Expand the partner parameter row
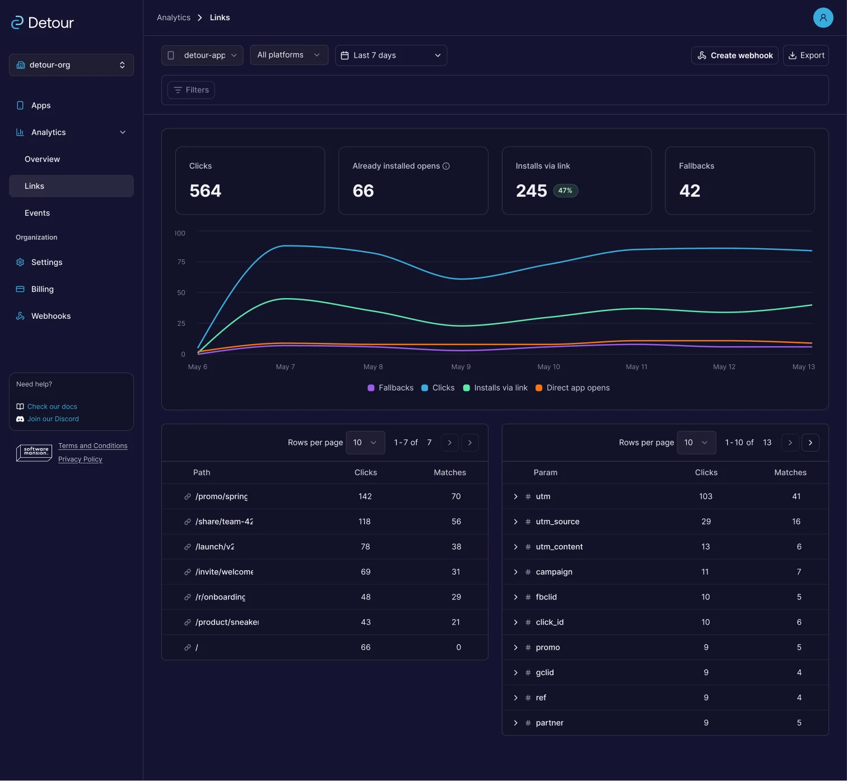Viewport: 847px width, 781px height. coord(515,723)
